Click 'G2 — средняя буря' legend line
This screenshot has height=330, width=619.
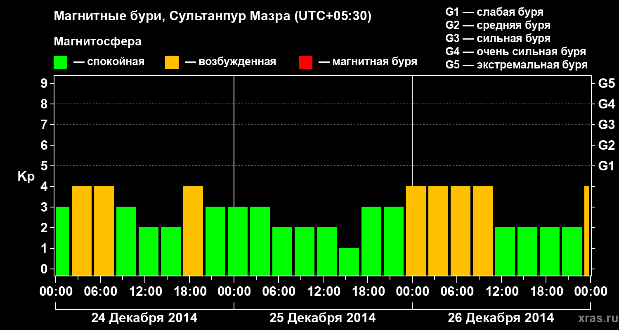pos(498,25)
